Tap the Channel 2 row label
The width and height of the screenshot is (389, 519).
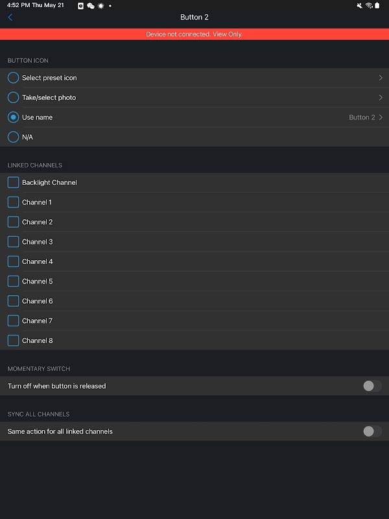[x=38, y=222]
